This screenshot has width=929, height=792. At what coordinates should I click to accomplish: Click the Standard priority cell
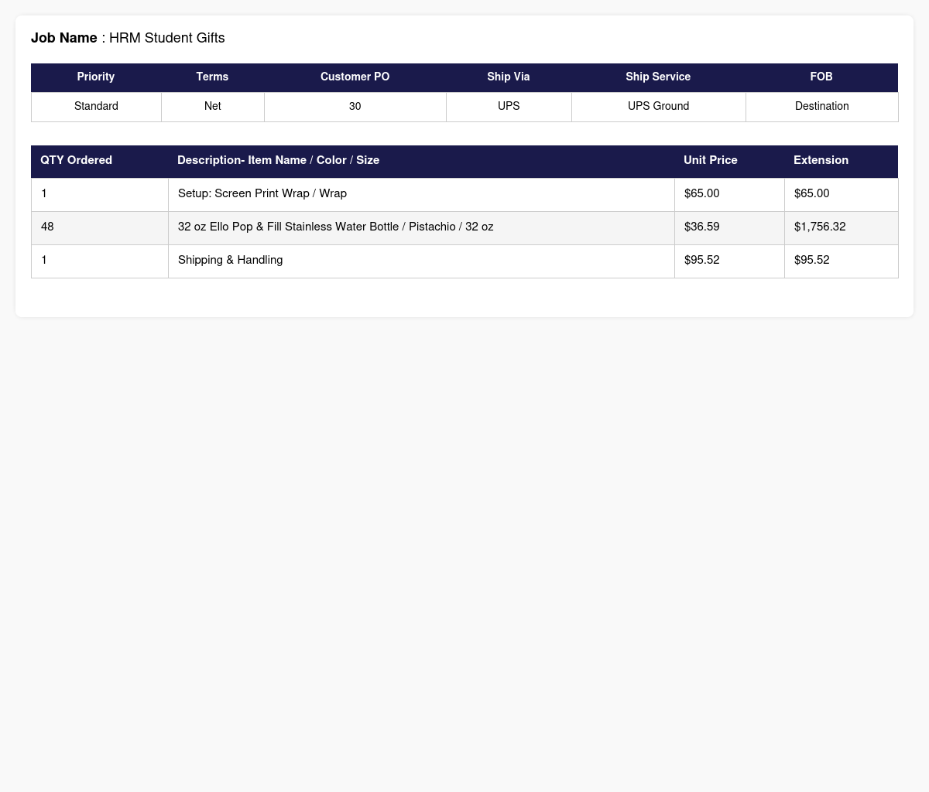[x=96, y=107]
